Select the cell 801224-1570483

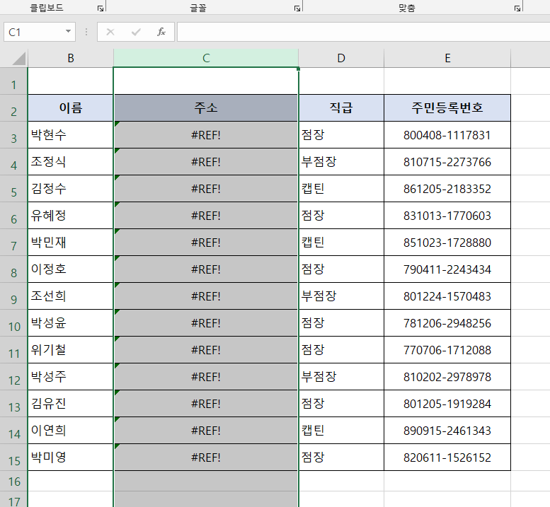pos(447,296)
